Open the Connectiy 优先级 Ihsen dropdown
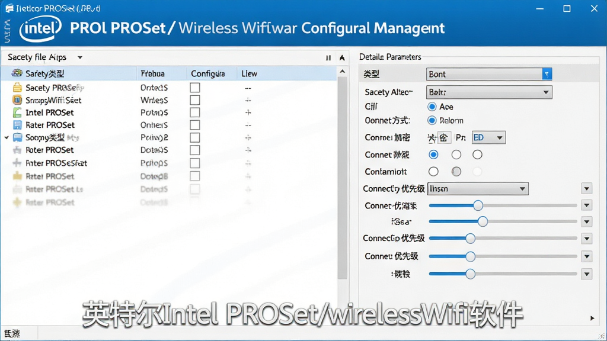 click(478, 189)
